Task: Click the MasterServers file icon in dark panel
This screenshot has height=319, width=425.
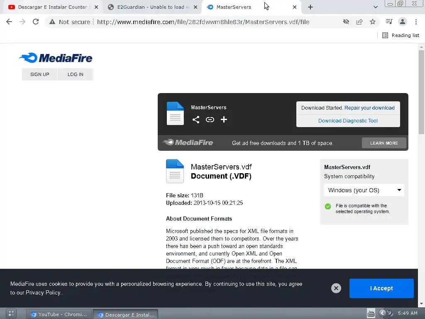Action: [x=175, y=113]
